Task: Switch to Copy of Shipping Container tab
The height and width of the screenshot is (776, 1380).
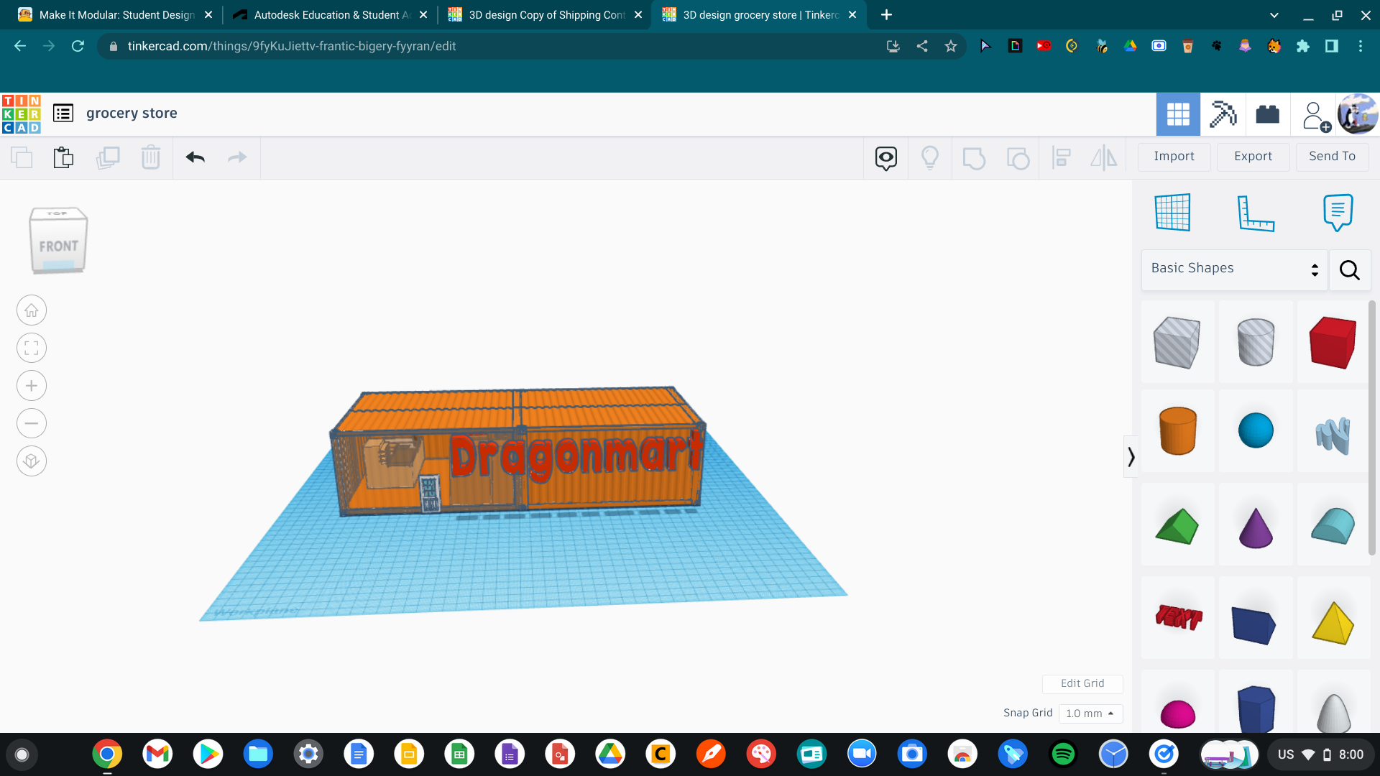Action: (x=546, y=15)
